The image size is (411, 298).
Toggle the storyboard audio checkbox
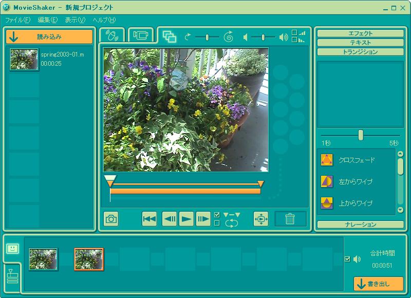(x=347, y=259)
